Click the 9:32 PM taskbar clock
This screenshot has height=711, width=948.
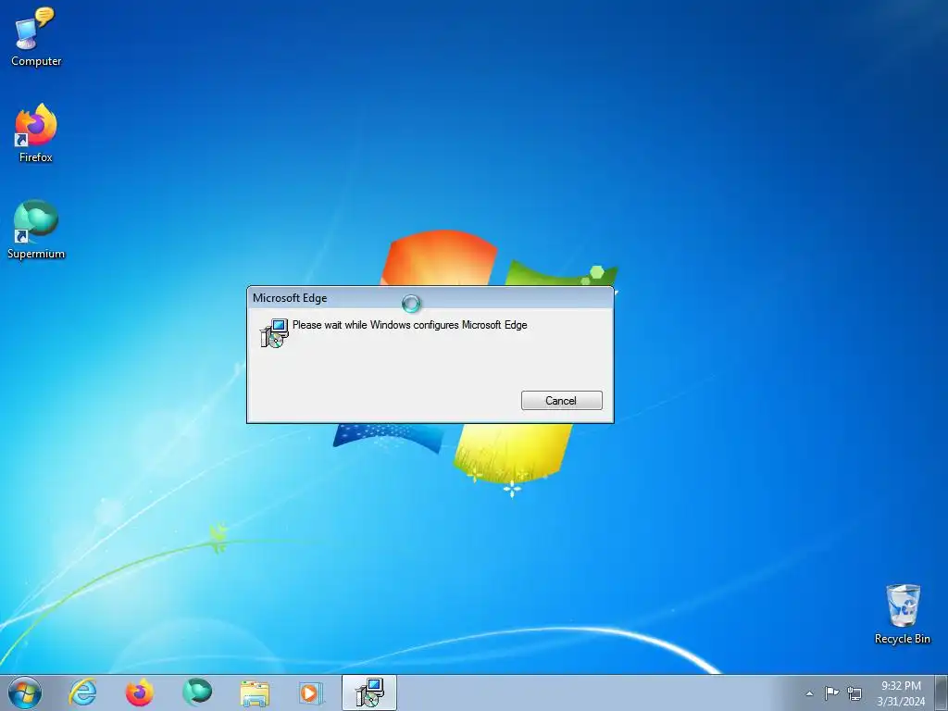click(x=901, y=692)
